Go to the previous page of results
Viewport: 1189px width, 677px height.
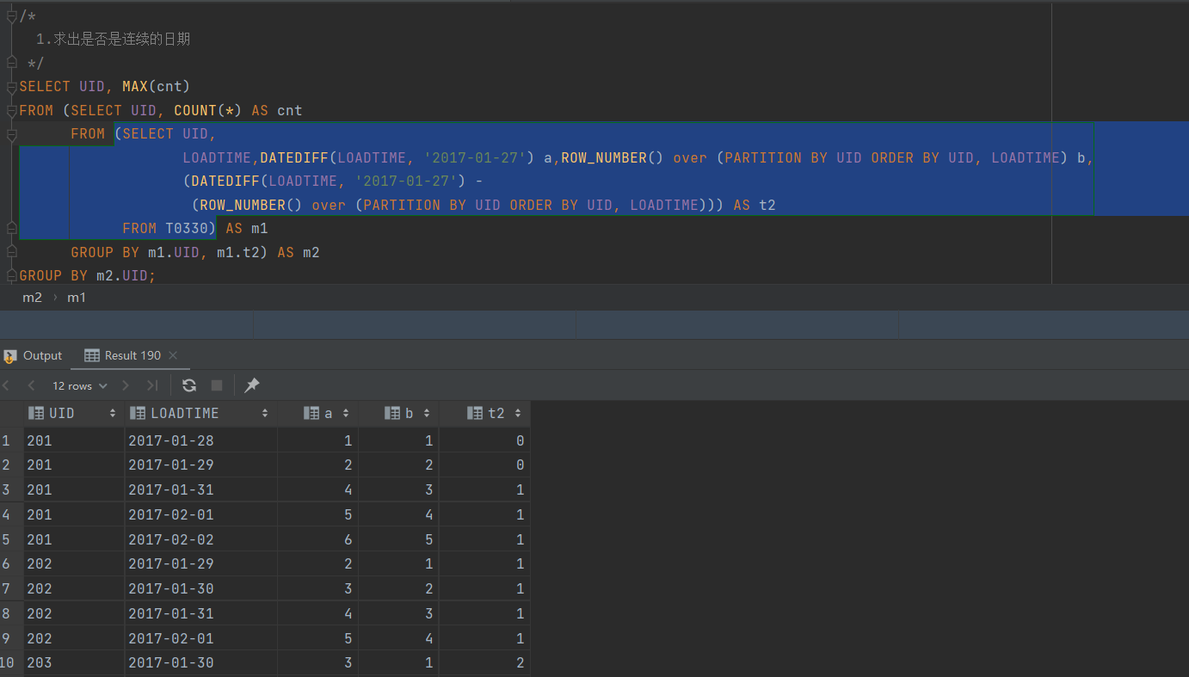tap(32, 385)
